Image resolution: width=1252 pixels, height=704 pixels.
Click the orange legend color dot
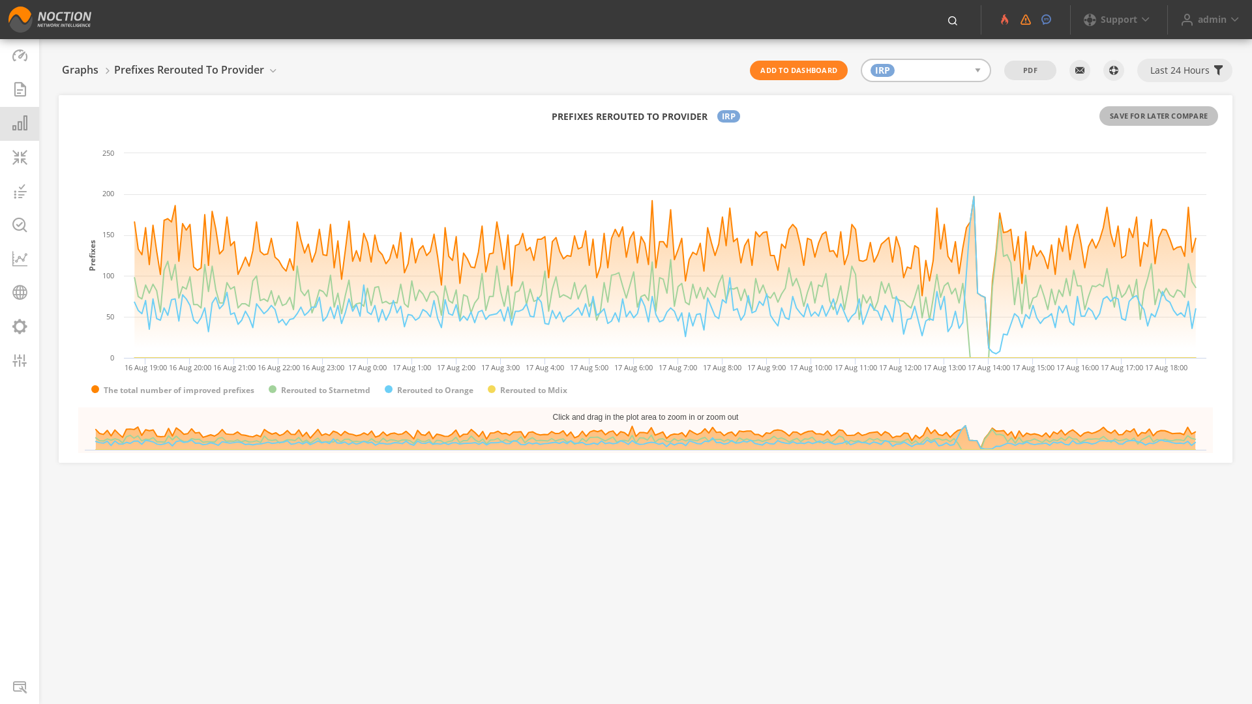pyautogui.click(x=95, y=389)
